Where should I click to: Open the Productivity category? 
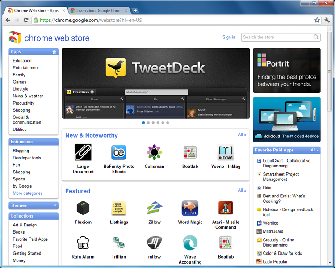pos(24,103)
